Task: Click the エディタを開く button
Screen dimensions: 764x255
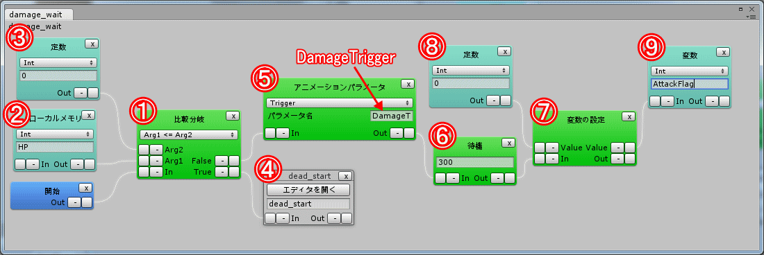Action: coord(308,189)
